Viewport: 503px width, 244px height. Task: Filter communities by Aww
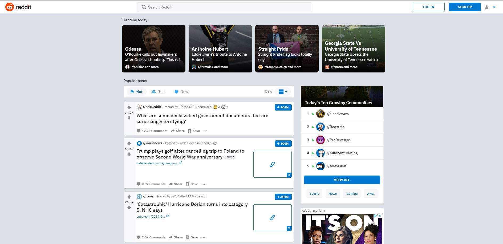pyautogui.click(x=371, y=194)
